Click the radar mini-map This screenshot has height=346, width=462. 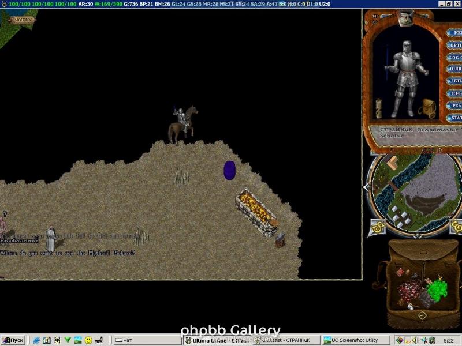click(x=416, y=193)
